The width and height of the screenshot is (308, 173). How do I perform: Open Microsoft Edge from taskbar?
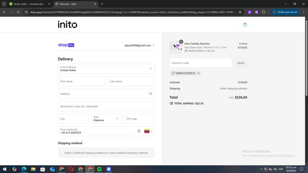click(x=24, y=169)
